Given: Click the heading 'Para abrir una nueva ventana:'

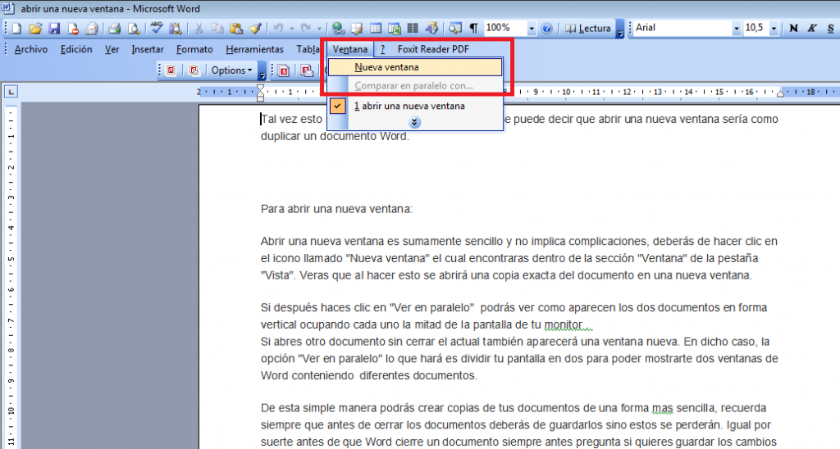Looking at the screenshot, I should click(x=336, y=209).
